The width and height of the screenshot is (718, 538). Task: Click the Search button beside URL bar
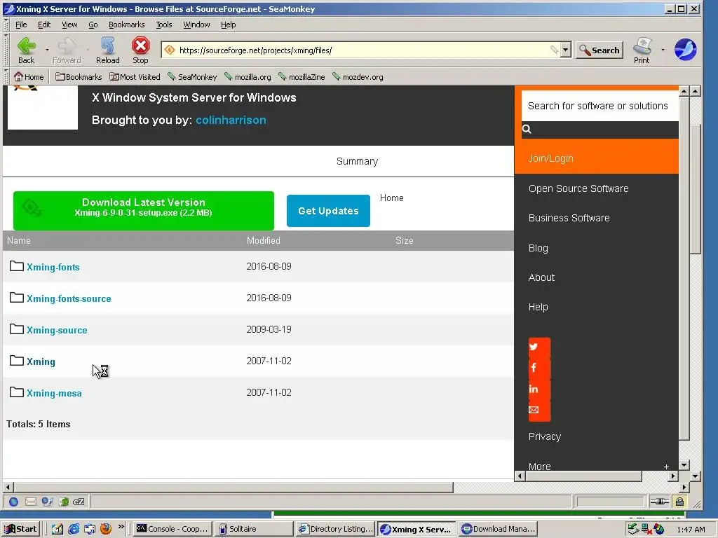point(600,50)
